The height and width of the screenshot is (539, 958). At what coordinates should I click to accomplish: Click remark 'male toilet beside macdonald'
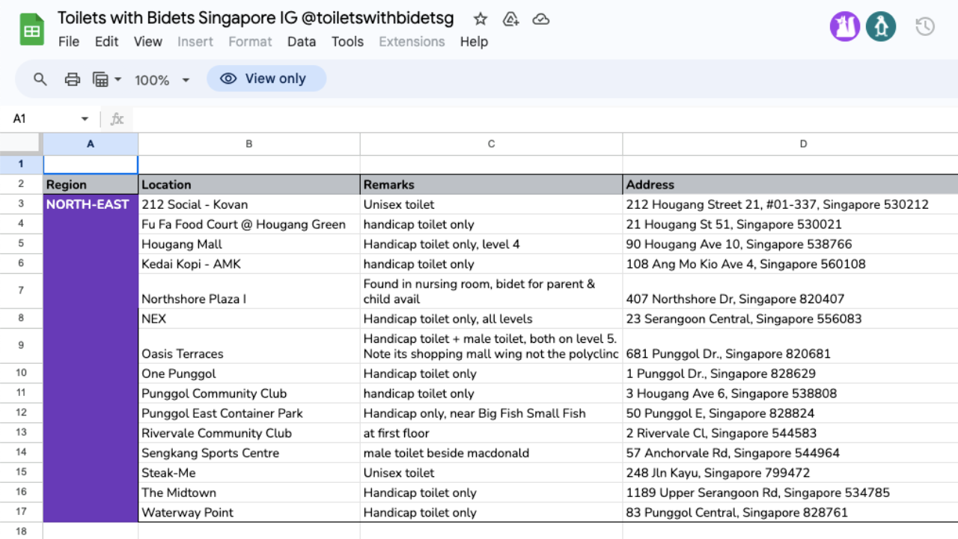tap(491, 452)
